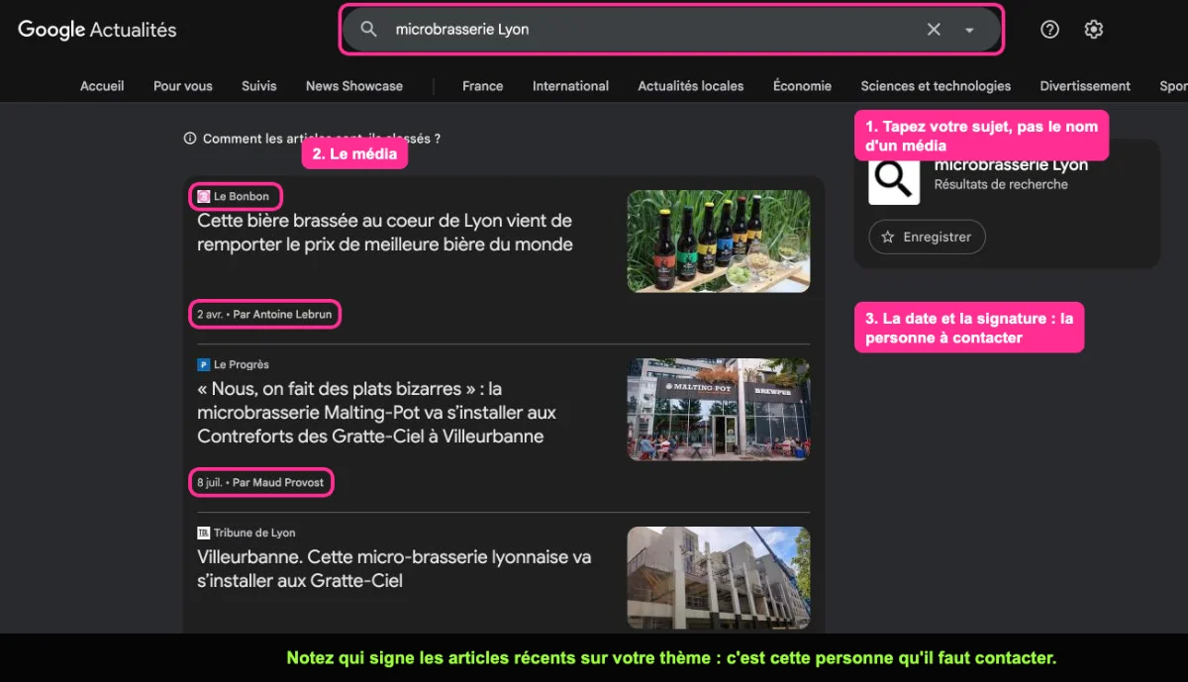Click the search magnifier icon
Screen dimensions: 1188x682
pos(368,30)
